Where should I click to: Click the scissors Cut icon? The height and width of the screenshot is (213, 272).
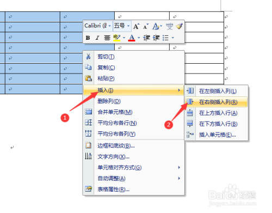[x=88, y=57]
